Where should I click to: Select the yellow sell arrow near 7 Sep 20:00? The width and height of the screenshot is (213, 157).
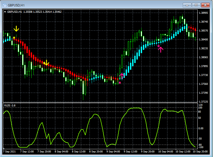(47, 62)
